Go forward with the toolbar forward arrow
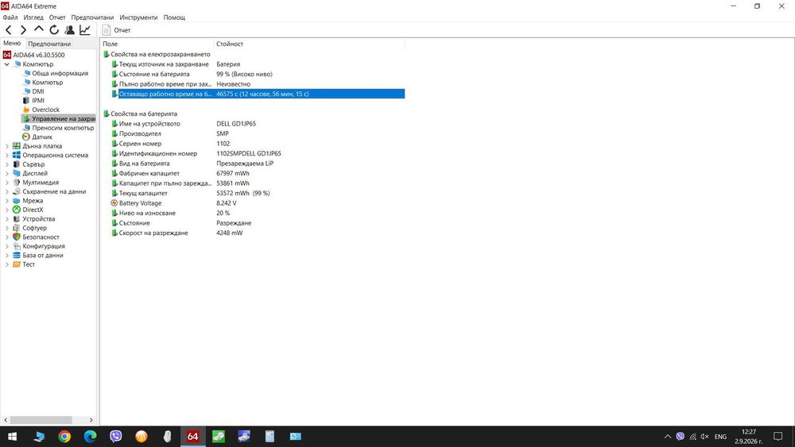The height and width of the screenshot is (447, 795). click(23, 30)
